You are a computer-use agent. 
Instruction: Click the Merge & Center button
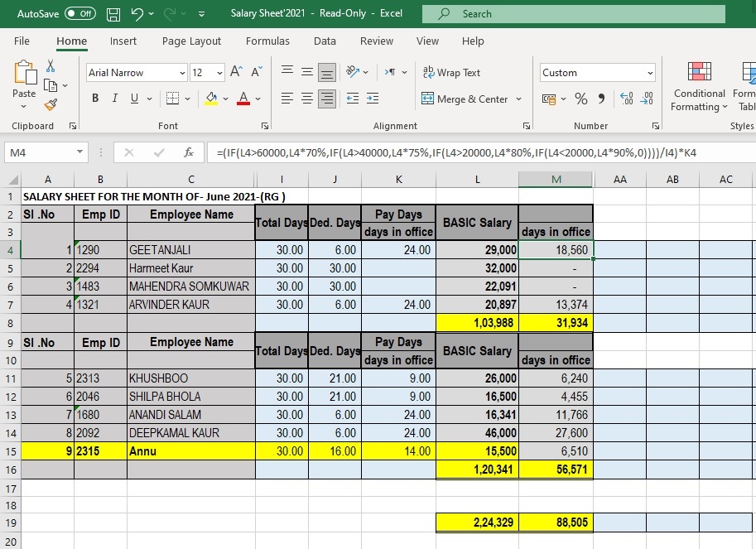[x=465, y=99]
